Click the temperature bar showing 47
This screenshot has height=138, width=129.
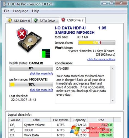tap(97, 43)
